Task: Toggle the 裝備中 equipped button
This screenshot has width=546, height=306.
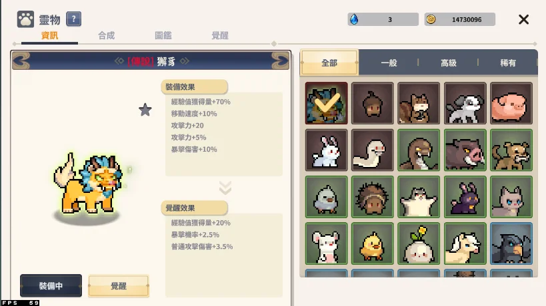Action: [51, 285]
